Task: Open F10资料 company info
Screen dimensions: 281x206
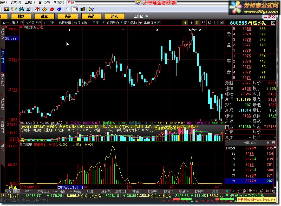Action: (49, 23)
